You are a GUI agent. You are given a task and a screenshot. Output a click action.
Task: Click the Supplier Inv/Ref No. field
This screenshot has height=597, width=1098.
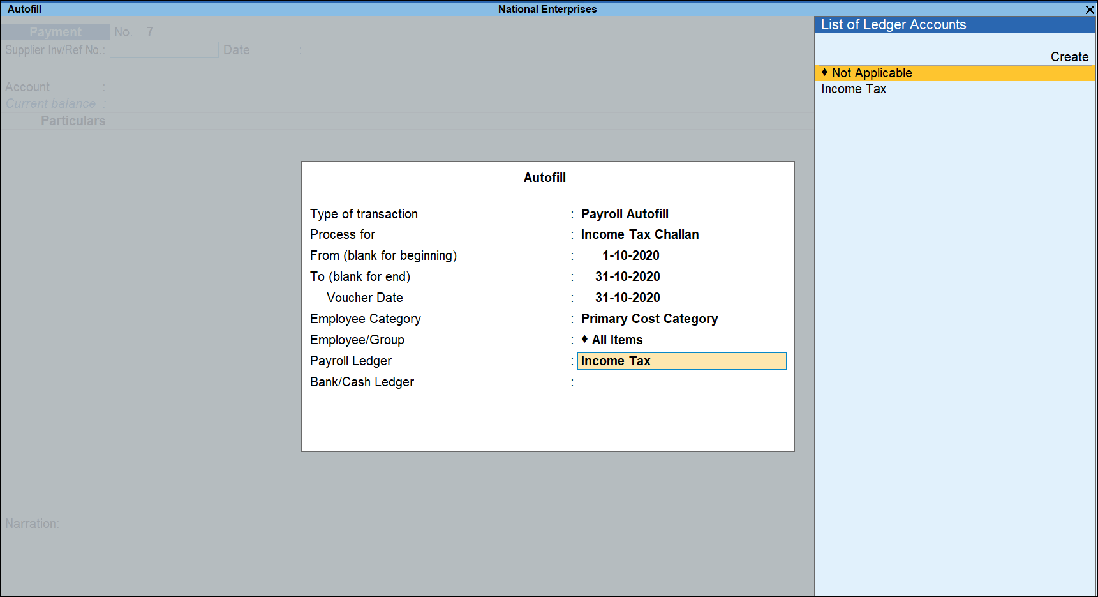(164, 50)
